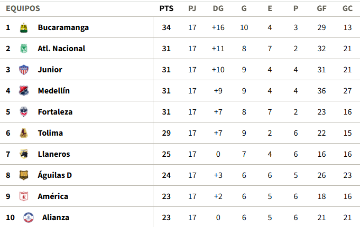
Task: Click the Águilas D team crest
Action: pyautogui.click(x=23, y=175)
